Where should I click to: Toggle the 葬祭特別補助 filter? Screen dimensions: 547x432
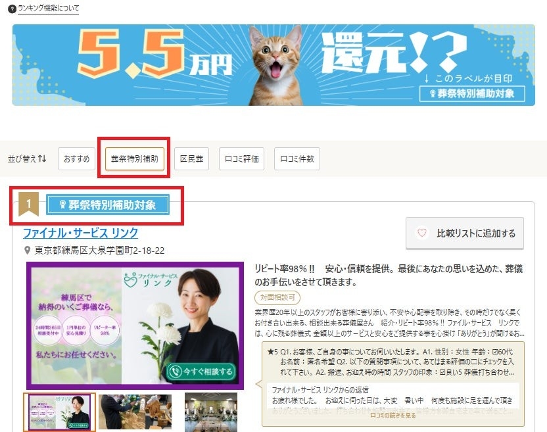click(x=133, y=158)
